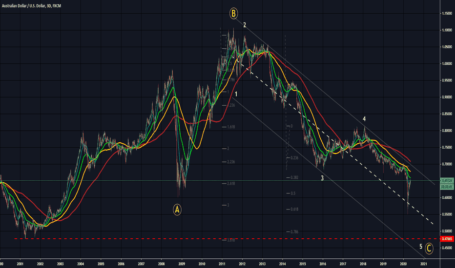Click the red price tag 0.47665

pyautogui.click(x=447, y=239)
